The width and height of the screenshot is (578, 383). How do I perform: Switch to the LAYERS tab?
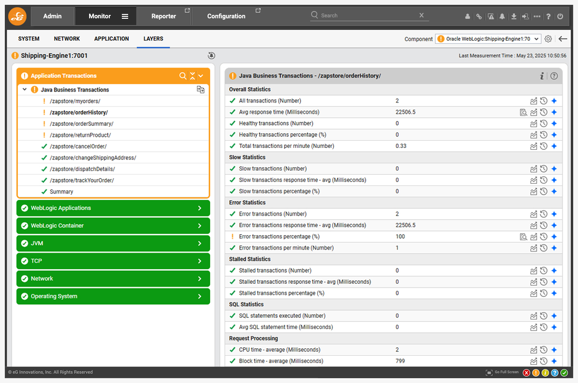pos(153,39)
